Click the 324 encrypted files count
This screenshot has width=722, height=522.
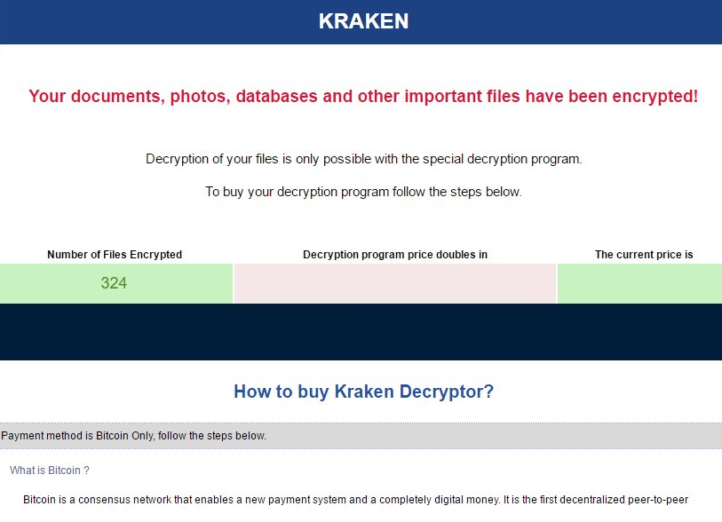(115, 284)
